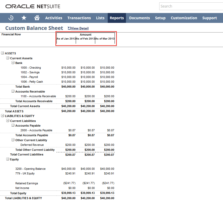Click the View Detail link

(x=80, y=28)
